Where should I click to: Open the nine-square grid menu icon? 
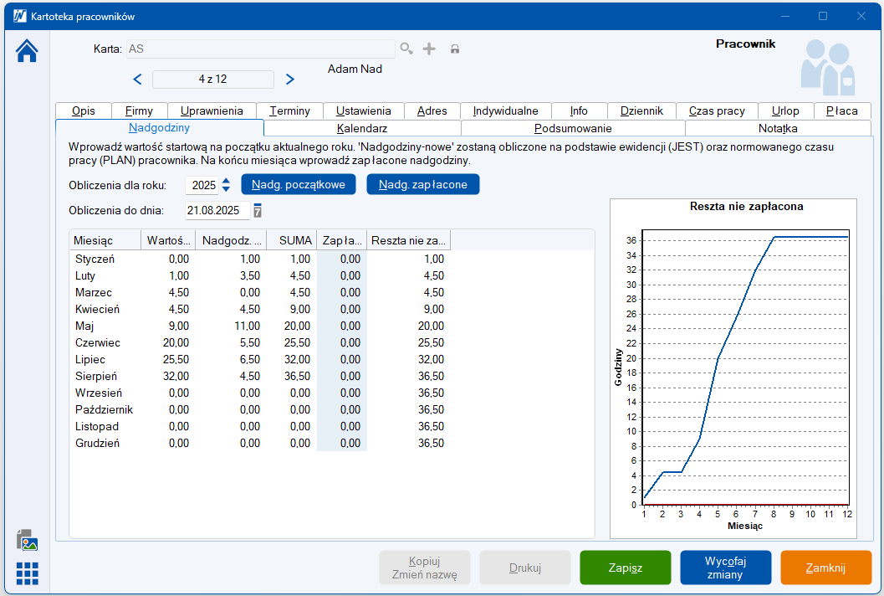27,573
